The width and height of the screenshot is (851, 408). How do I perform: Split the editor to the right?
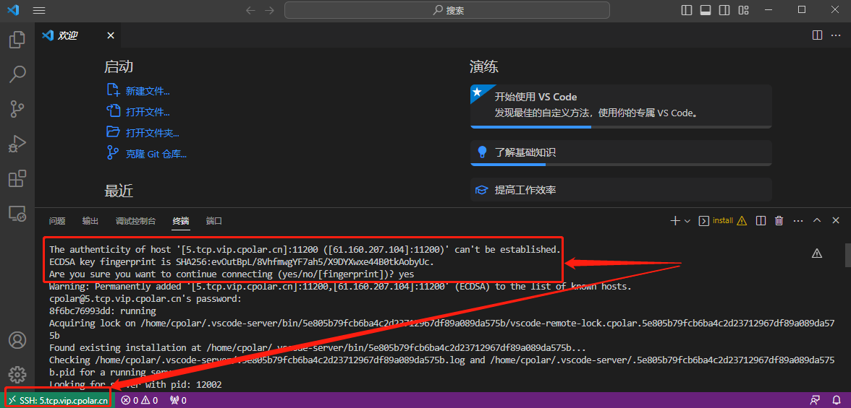(817, 35)
